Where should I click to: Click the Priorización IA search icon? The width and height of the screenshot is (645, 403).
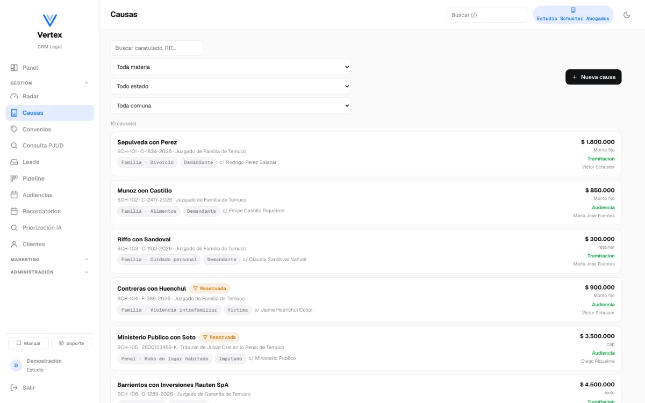(14, 228)
